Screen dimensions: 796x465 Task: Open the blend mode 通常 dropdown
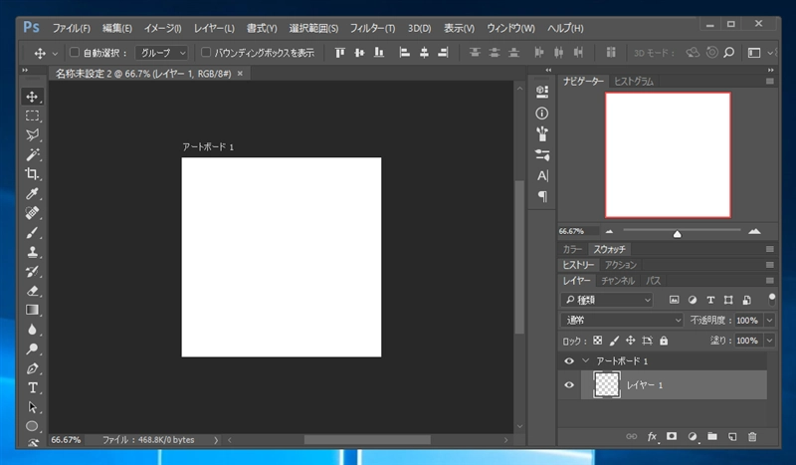(622, 320)
